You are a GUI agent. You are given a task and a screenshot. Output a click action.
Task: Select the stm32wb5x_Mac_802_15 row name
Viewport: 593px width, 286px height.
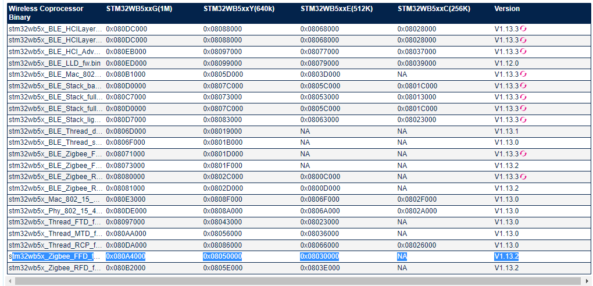coord(55,199)
